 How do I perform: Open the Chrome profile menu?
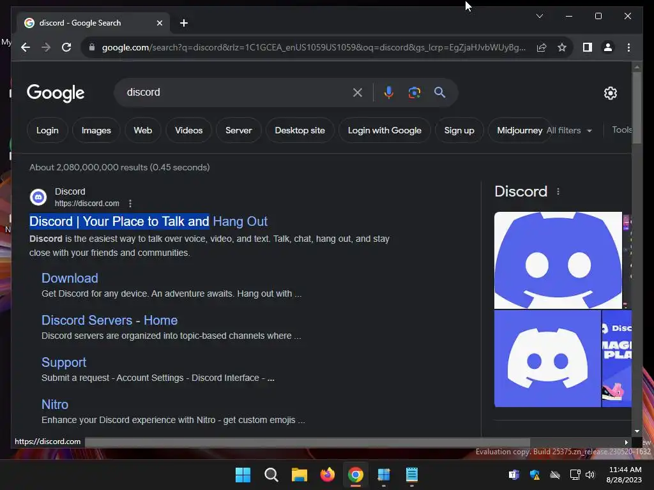click(x=608, y=47)
